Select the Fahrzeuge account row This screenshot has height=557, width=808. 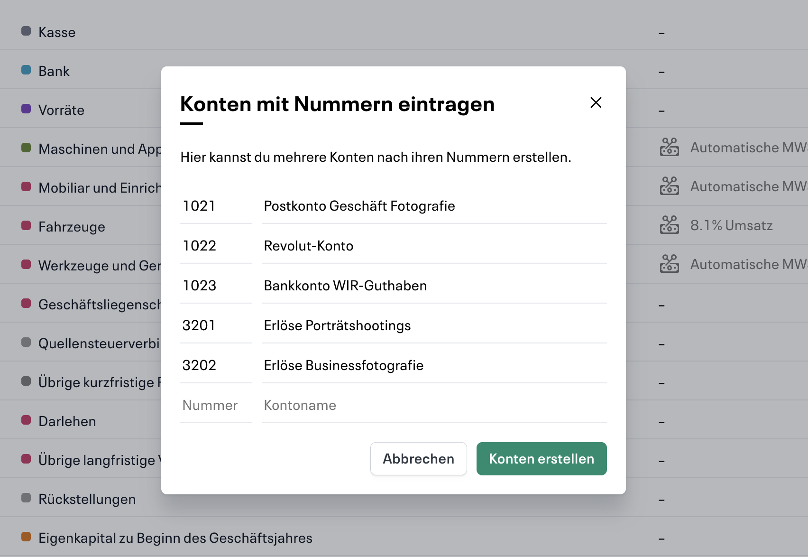pyautogui.click(x=71, y=226)
